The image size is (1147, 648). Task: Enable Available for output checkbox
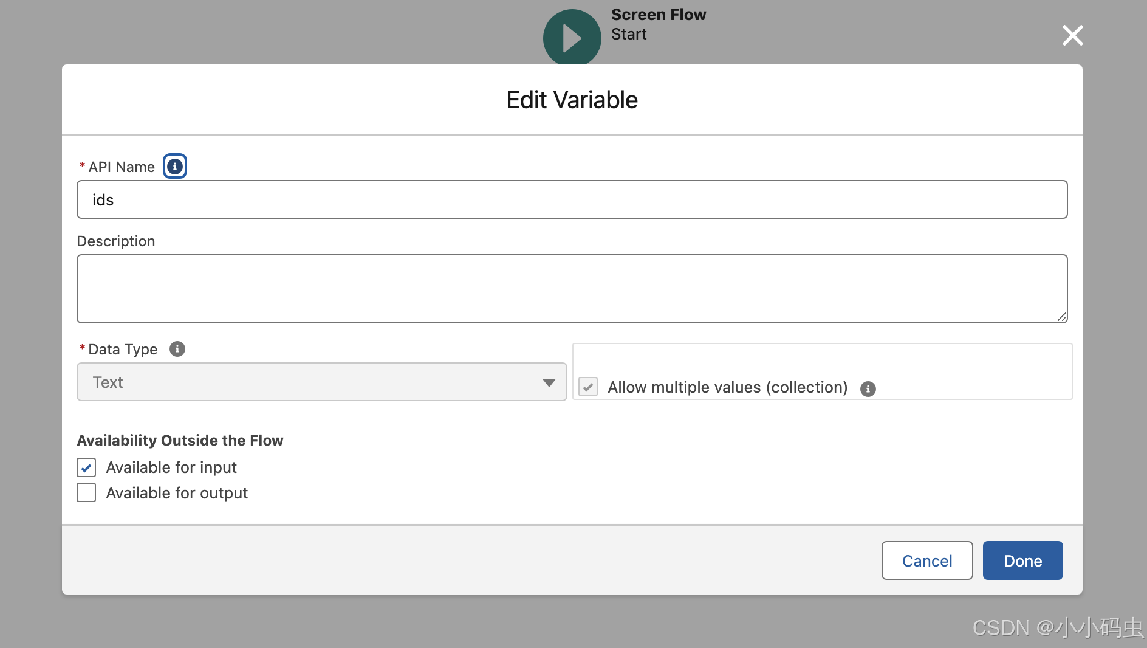pyautogui.click(x=86, y=492)
